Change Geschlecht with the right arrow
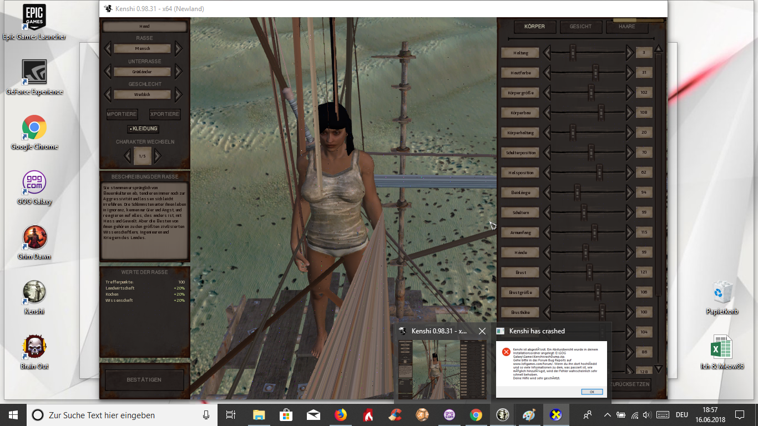Image resolution: width=758 pixels, height=426 pixels. [x=178, y=94]
